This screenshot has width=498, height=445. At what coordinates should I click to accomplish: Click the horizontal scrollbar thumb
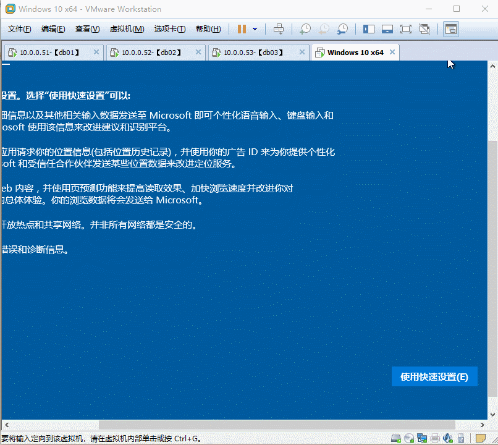277,425
